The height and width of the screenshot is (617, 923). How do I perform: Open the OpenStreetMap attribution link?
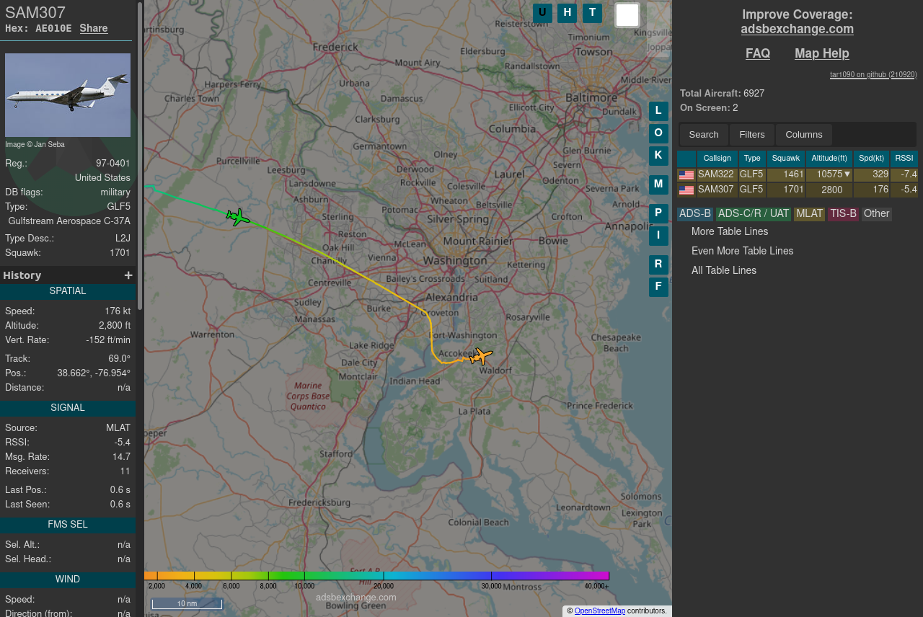pos(600,611)
